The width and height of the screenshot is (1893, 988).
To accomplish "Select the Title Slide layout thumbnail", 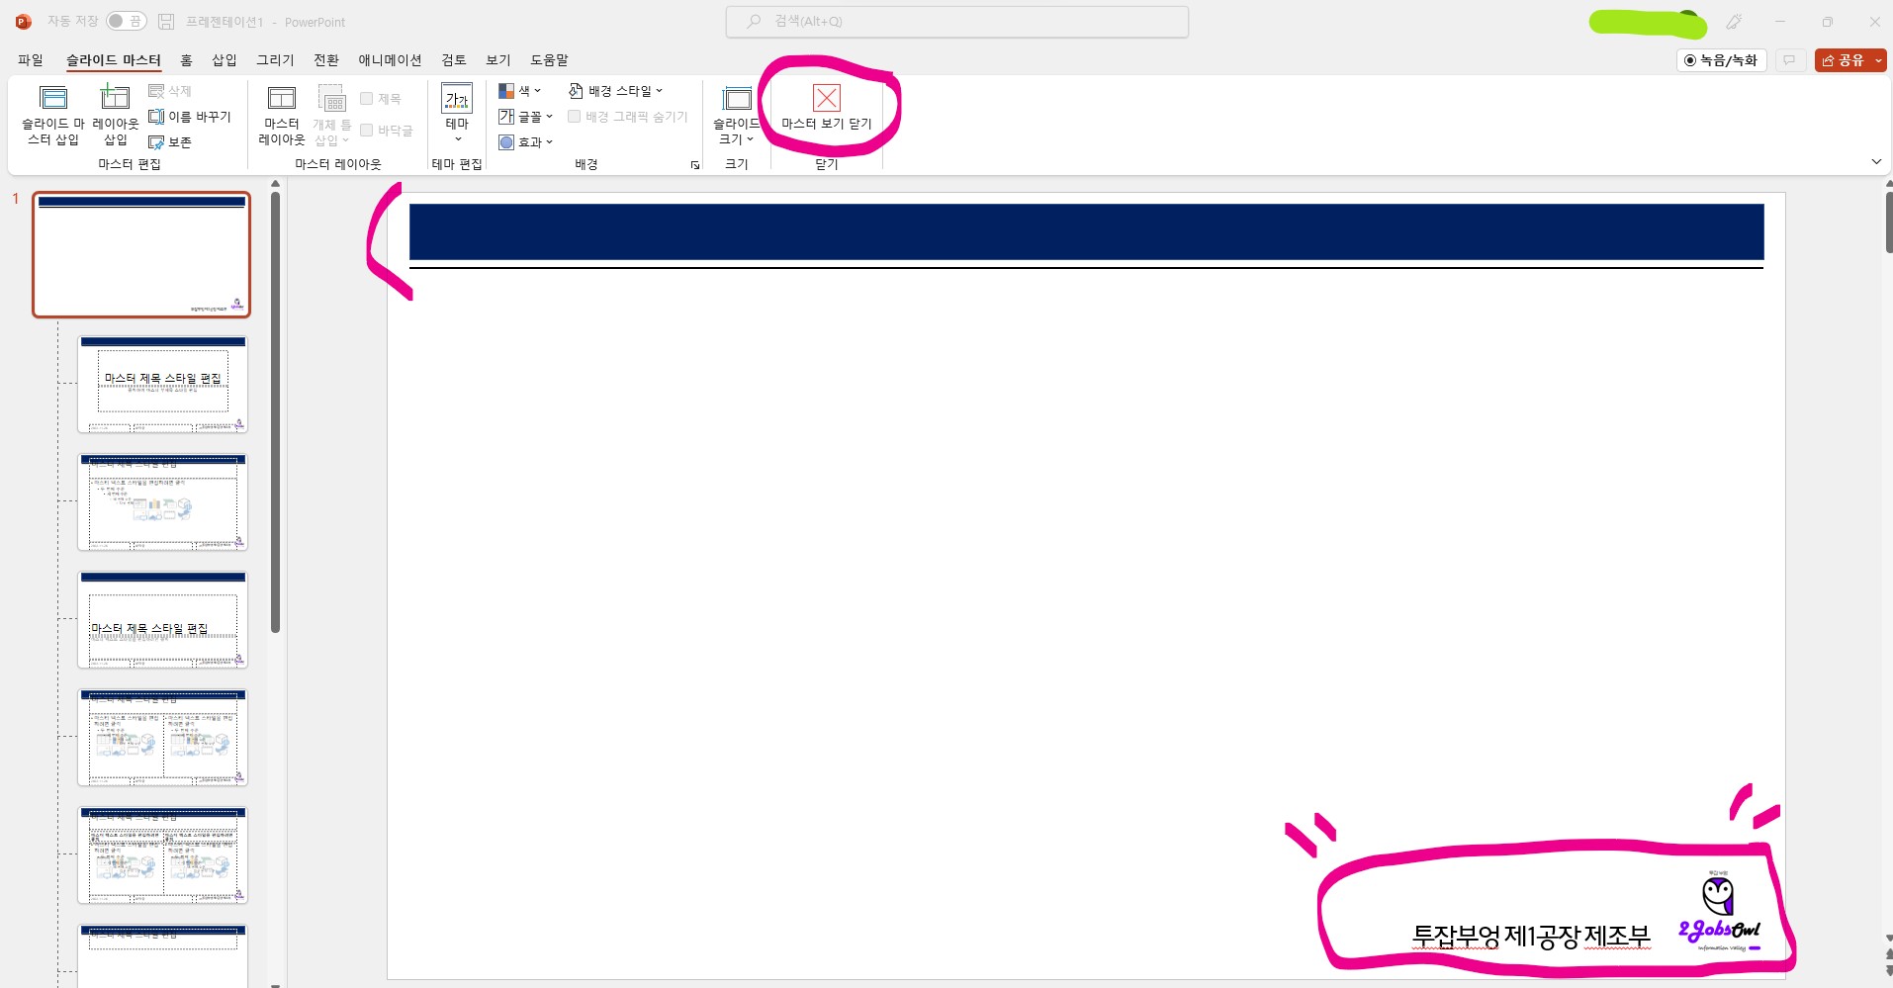I will click(x=163, y=385).
